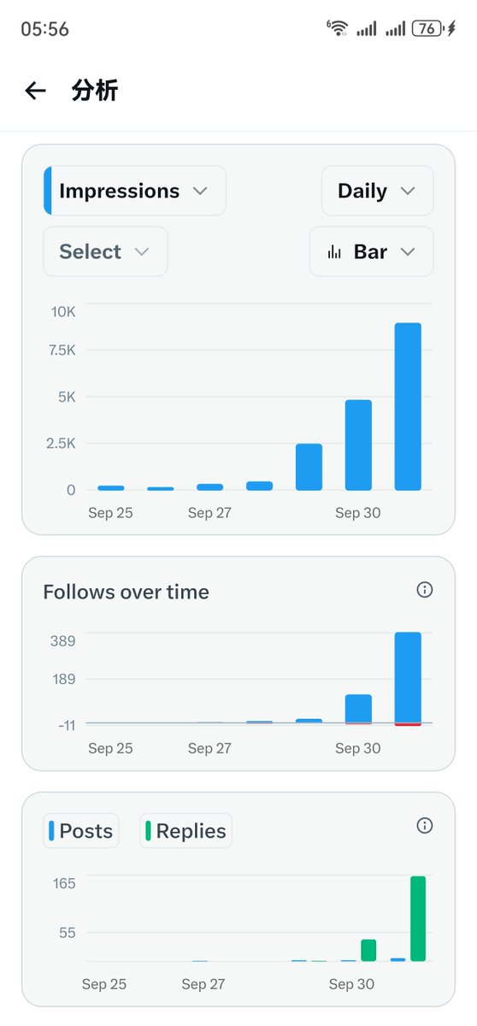This screenshot has width=477, height=1026.
Task: Change chart type via Bar dropdown
Action: [x=371, y=251]
